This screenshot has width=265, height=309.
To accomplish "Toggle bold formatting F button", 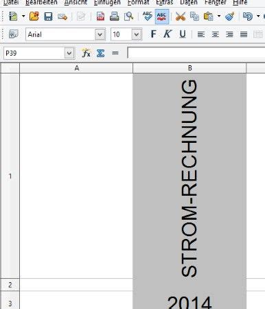I will point(153,34).
